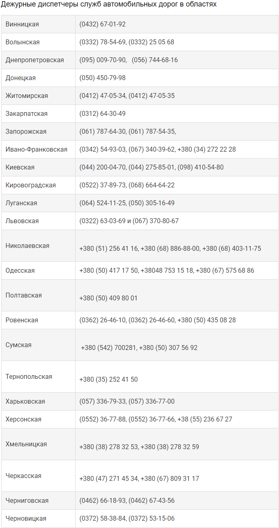Click the Ивано-Франковская row label
This screenshot has width=279, height=528.
point(37,150)
